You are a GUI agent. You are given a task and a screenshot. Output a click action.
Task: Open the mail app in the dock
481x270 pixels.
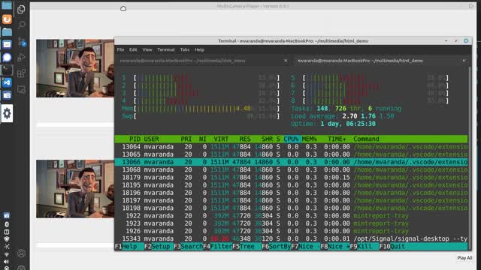7,44
